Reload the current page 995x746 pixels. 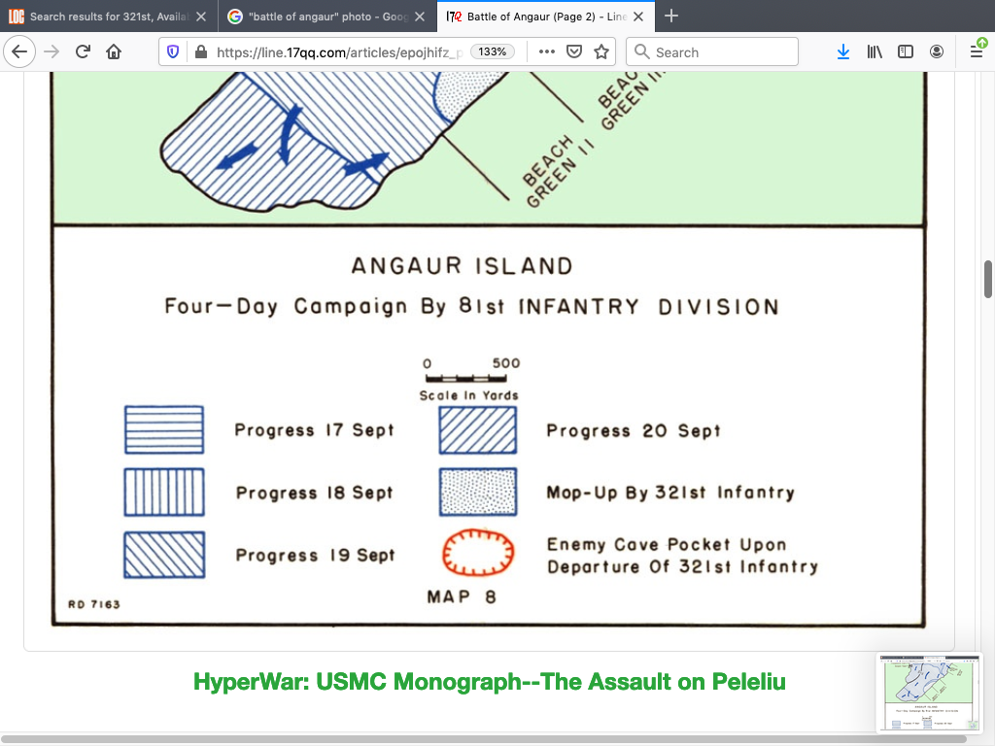pos(83,52)
